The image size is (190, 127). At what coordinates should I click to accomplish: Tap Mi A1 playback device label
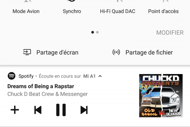pos(89,76)
